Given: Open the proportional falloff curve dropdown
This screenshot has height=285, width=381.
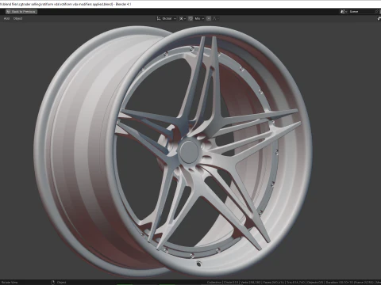Looking at the screenshot, I should click(x=215, y=18).
